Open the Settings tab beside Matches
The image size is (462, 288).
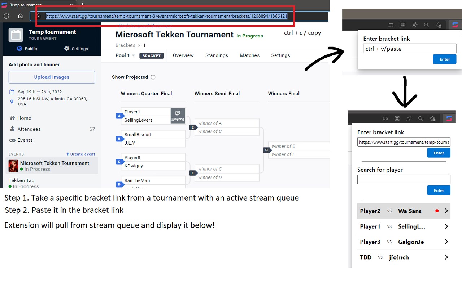click(x=280, y=55)
